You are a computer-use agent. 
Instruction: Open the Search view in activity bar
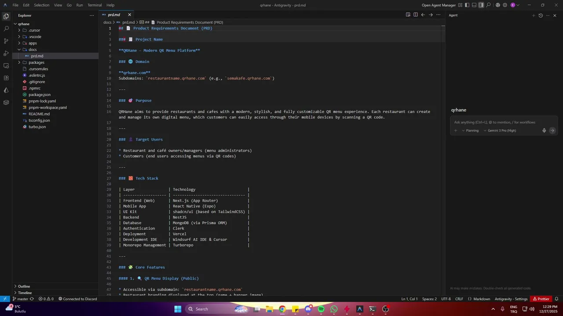(6, 29)
